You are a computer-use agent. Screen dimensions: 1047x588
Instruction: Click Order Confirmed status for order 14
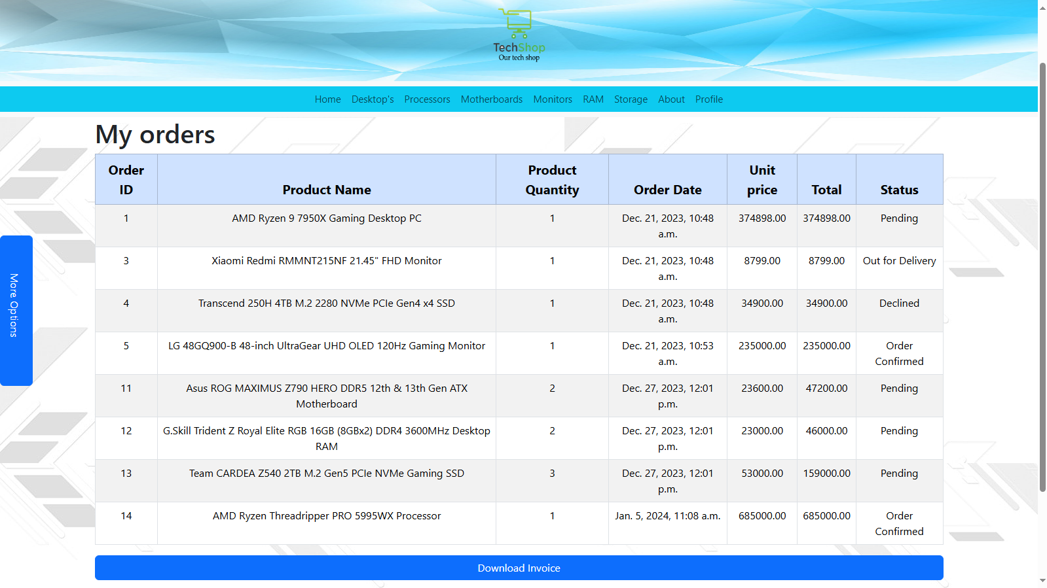[899, 524]
